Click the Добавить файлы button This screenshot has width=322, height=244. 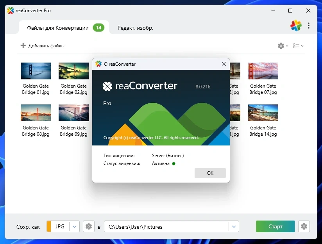coord(43,46)
